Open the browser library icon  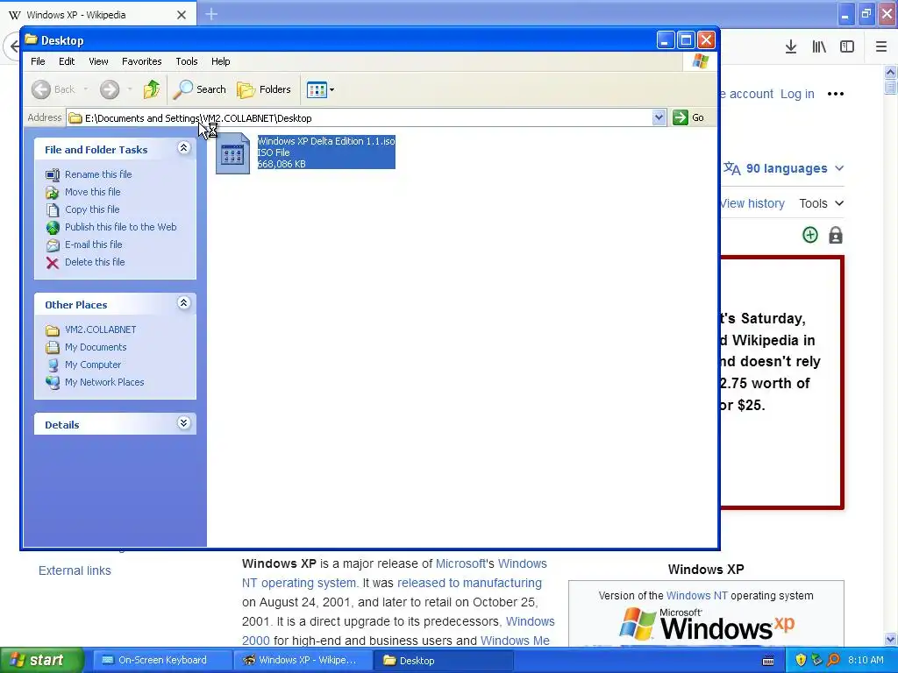pyautogui.click(x=819, y=47)
